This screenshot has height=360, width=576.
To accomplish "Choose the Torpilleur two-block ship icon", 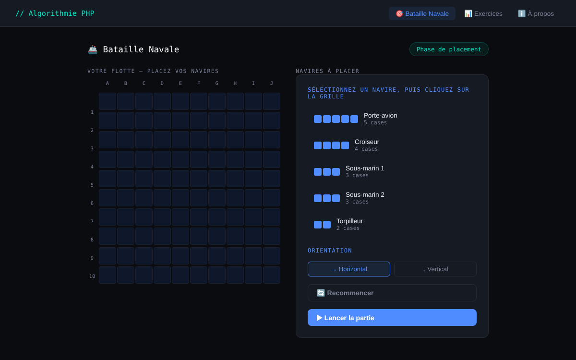I will (x=322, y=225).
